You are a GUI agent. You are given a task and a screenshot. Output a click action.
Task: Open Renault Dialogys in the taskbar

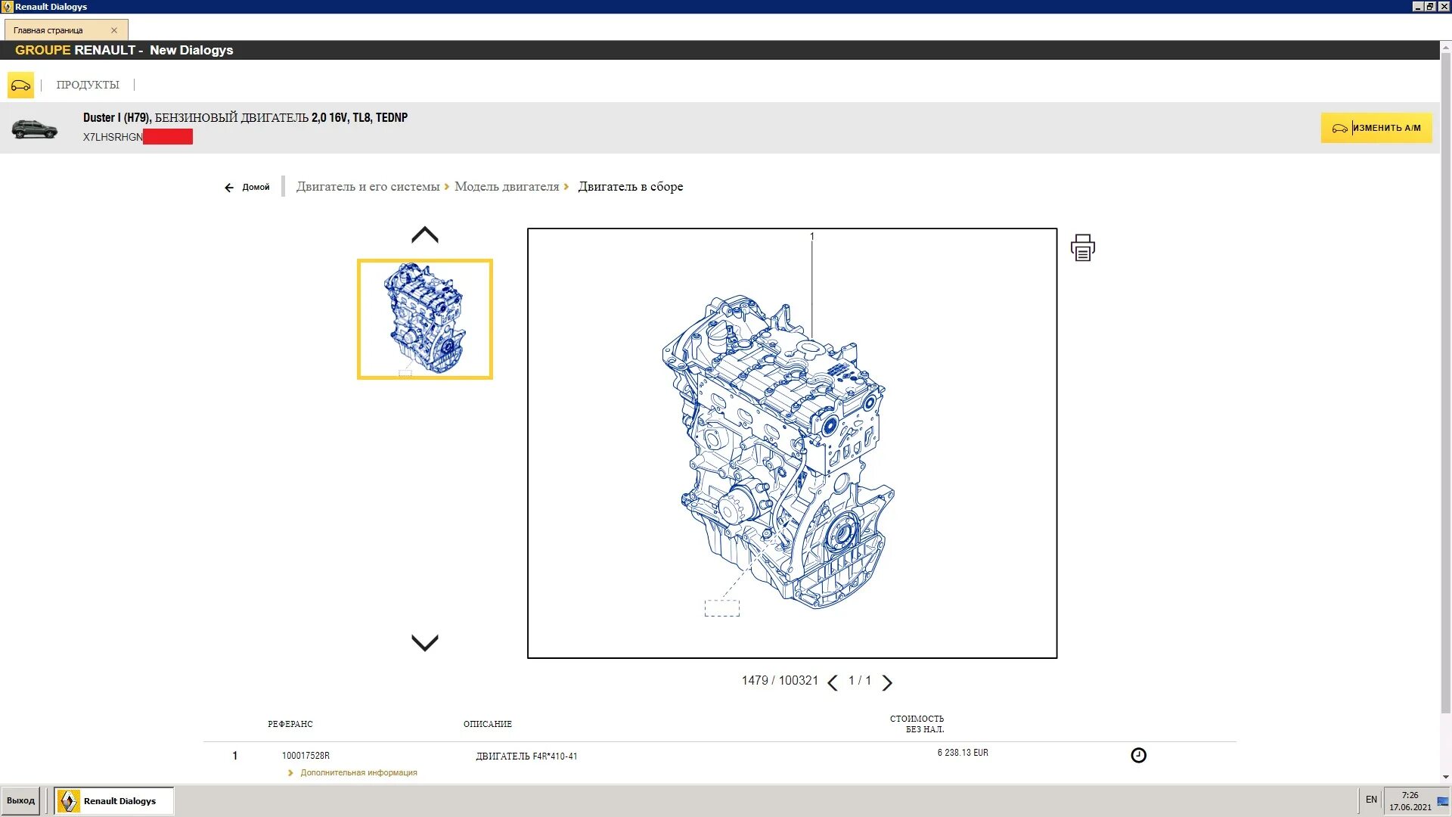coord(114,800)
